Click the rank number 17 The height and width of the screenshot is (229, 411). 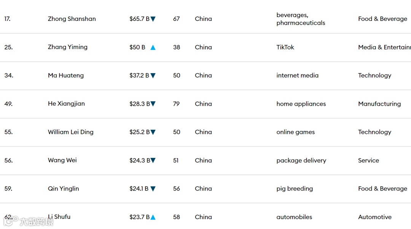coord(8,19)
